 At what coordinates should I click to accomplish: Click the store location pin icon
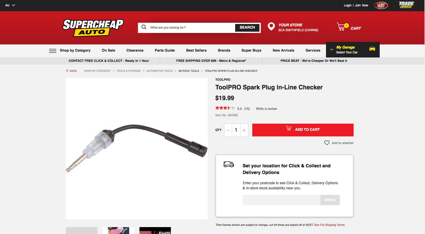(271, 26)
